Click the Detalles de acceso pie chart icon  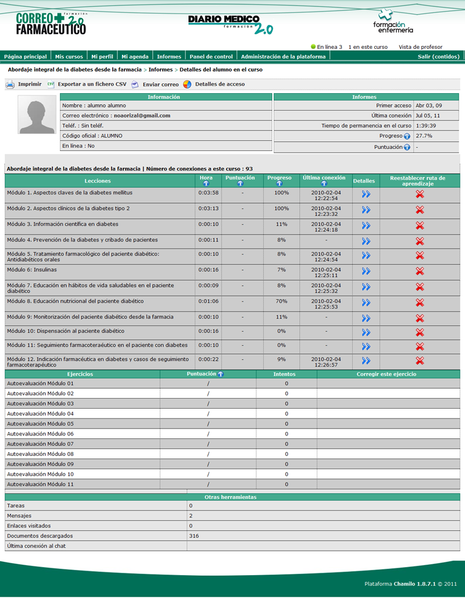point(187,84)
